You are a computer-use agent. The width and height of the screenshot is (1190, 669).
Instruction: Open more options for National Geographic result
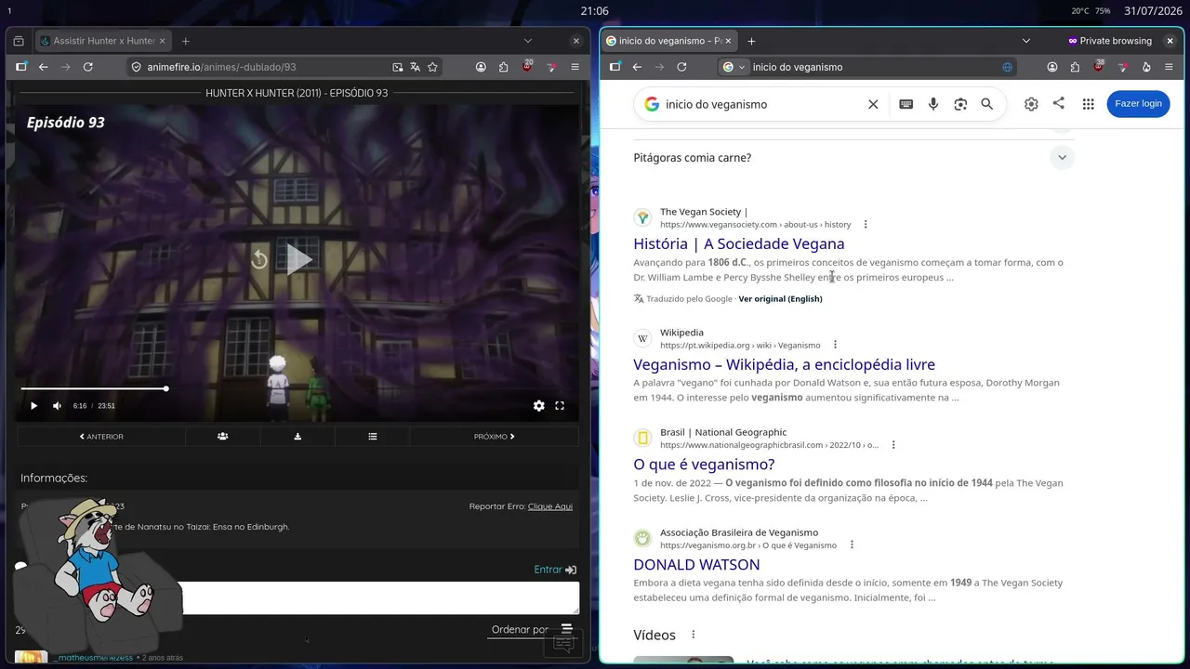click(893, 445)
